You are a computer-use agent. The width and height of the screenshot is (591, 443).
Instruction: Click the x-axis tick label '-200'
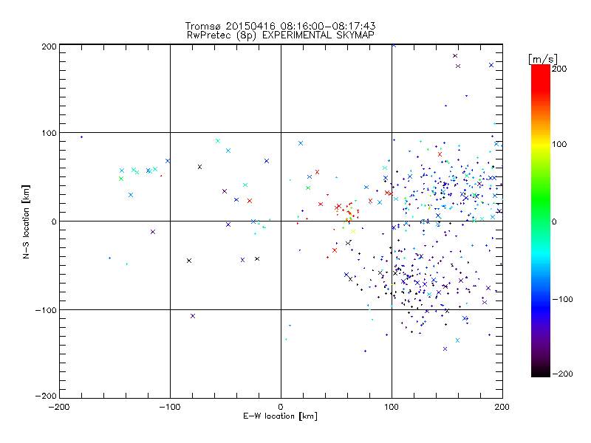pos(59,407)
